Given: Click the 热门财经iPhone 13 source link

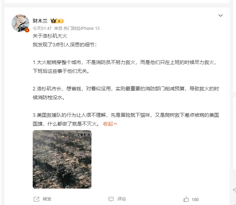Looking at the screenshot, I should [x=82, y=28].
